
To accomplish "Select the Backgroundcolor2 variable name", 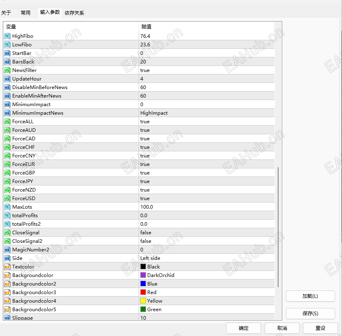I will [x=34, y=284].
